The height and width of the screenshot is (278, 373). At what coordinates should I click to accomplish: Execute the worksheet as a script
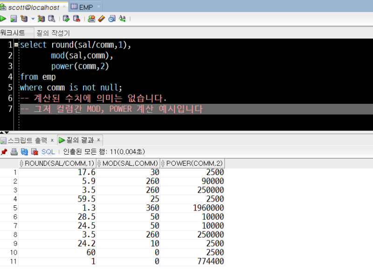click(14, 19)
